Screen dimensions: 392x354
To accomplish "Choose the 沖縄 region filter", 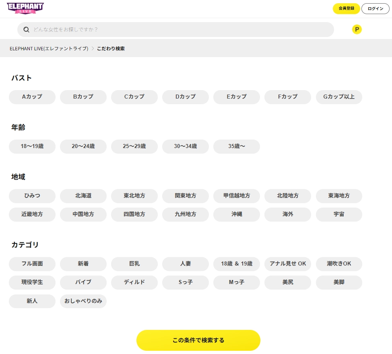I will pyautogui.click(x=237, y=214).
